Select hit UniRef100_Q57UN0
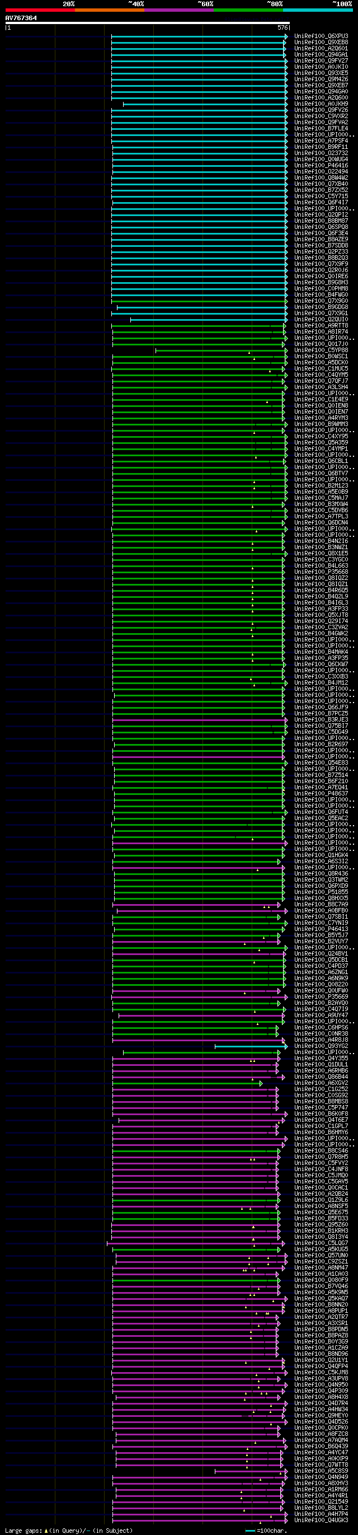358x1535 pixels. coord(322,1256)
